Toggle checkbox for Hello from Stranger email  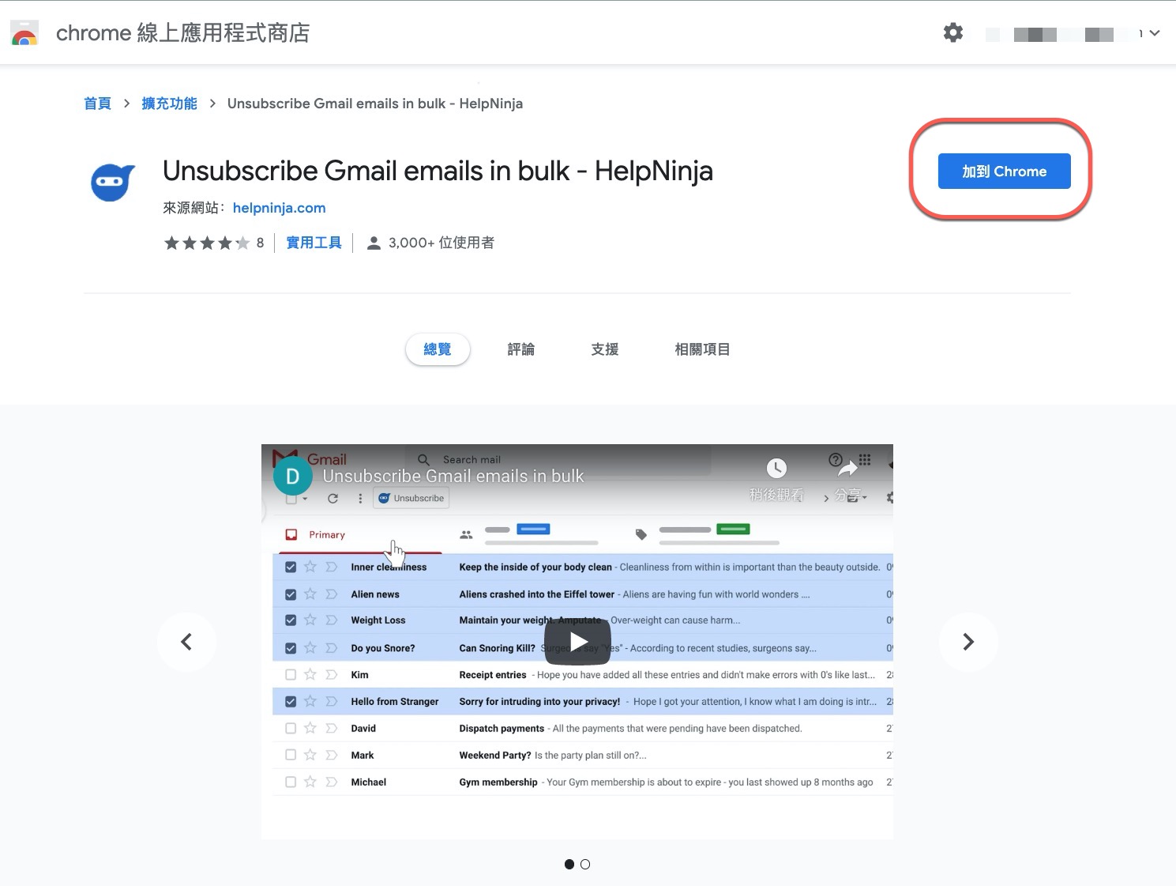coord(291,702)
